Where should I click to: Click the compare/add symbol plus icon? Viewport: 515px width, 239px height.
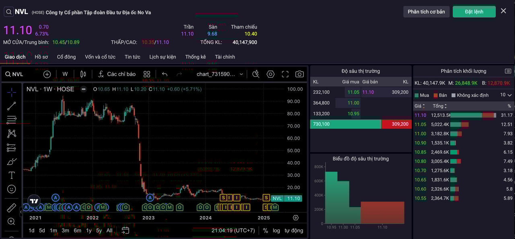coord(47,74)
